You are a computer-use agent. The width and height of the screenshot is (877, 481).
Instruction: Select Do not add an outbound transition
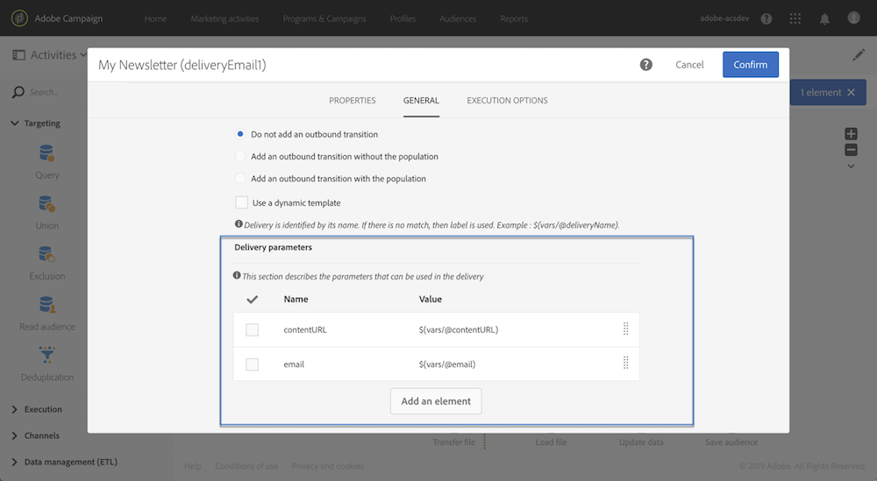pos(240,134)
